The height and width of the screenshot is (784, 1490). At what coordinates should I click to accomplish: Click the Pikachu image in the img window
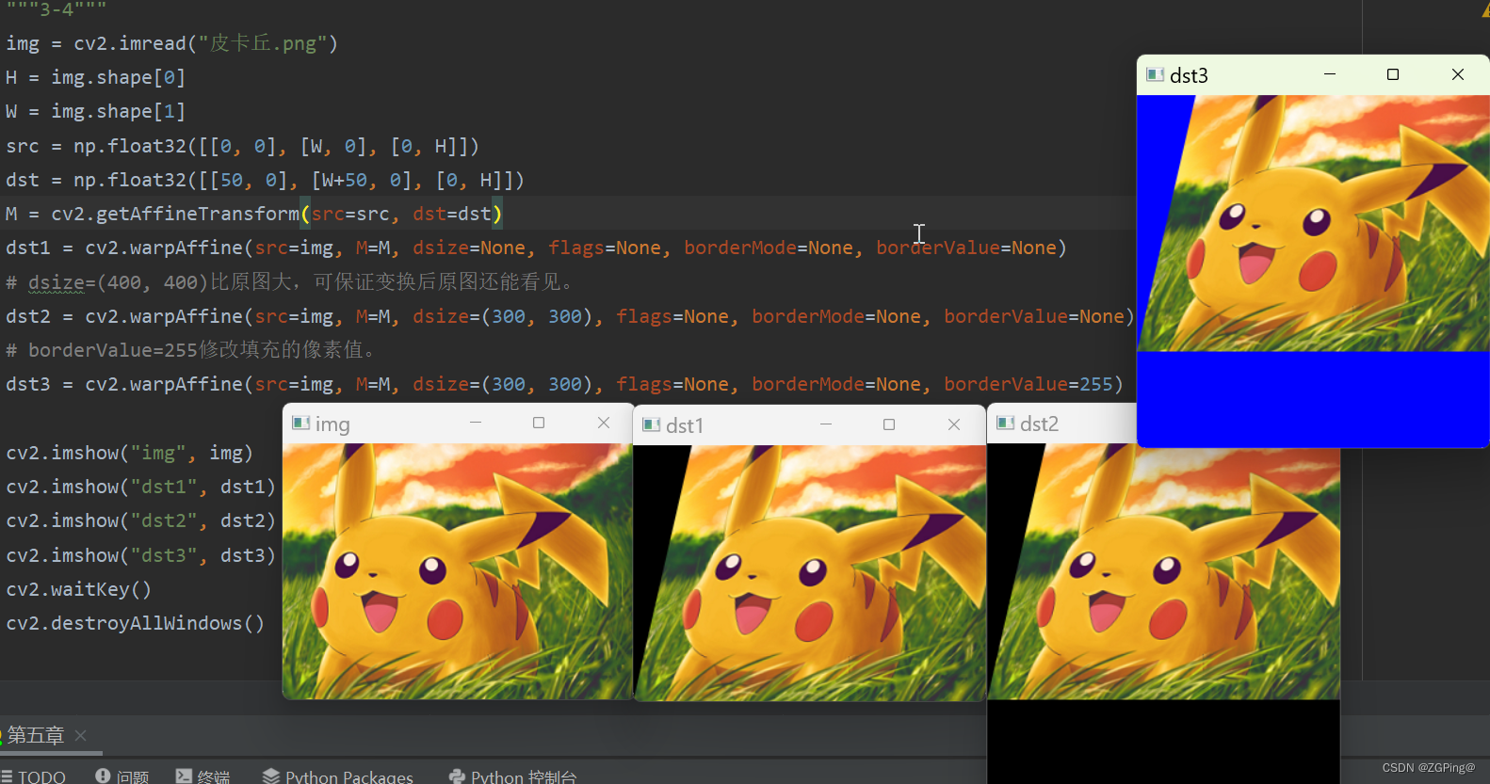458,571
